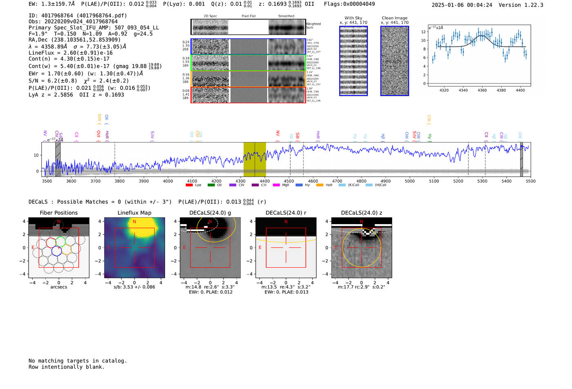
Task: Select the S/N = 6.2(±0.8) text
Action: pyautogui.click(x=53, y=81)
